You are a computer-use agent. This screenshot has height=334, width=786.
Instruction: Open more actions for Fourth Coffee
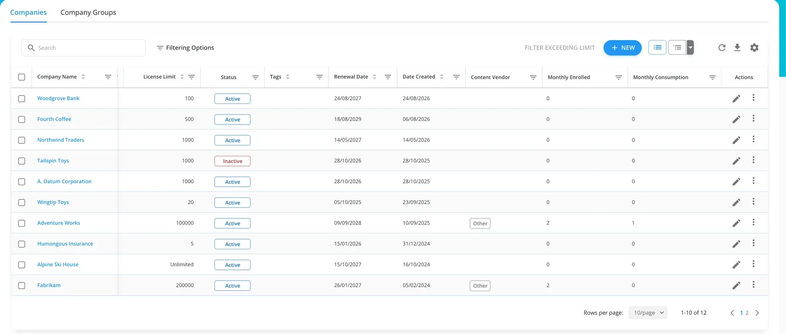pyautogui.click(x=753, y=119)
